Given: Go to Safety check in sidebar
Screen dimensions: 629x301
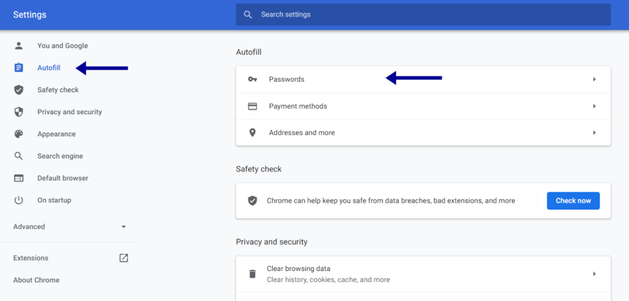Looking at the screenshot, I should pos(58,90).
